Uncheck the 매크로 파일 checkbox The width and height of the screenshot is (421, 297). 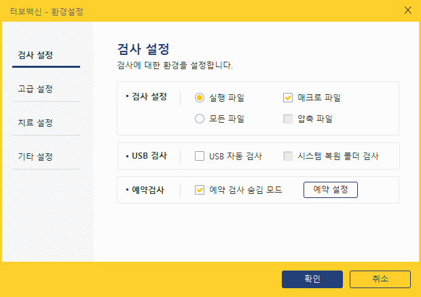(x=288, y=98)
